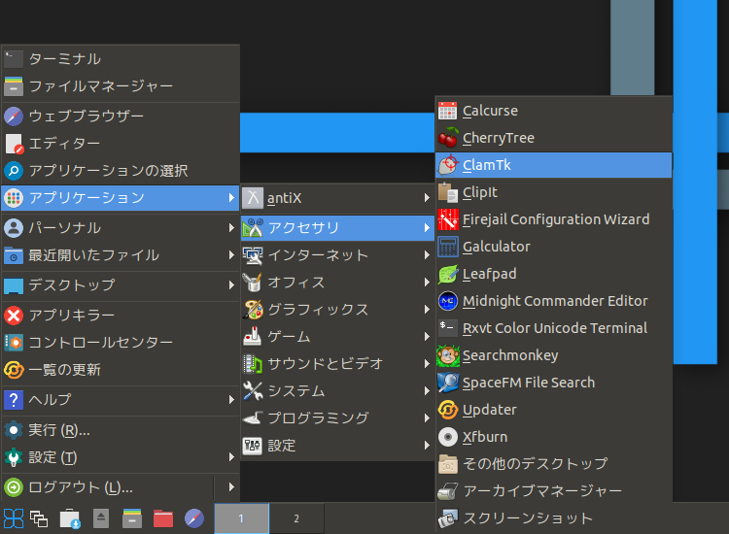Click the taskbar window switcher icon

pyautogui.click(x=39, y=518)
